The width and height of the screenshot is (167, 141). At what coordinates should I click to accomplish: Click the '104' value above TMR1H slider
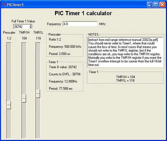coord(24,38)
